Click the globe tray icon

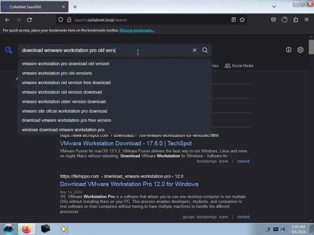coord(283,229)
